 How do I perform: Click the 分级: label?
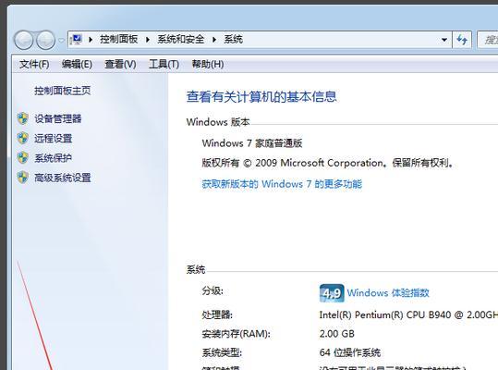point(213,290)
